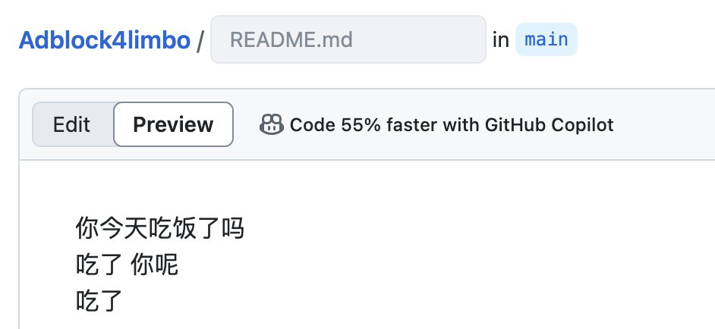This screenshot has width=715, height=329.
Task: Open the Adblock4limbo repository link
Action: [x=105, y=40]
